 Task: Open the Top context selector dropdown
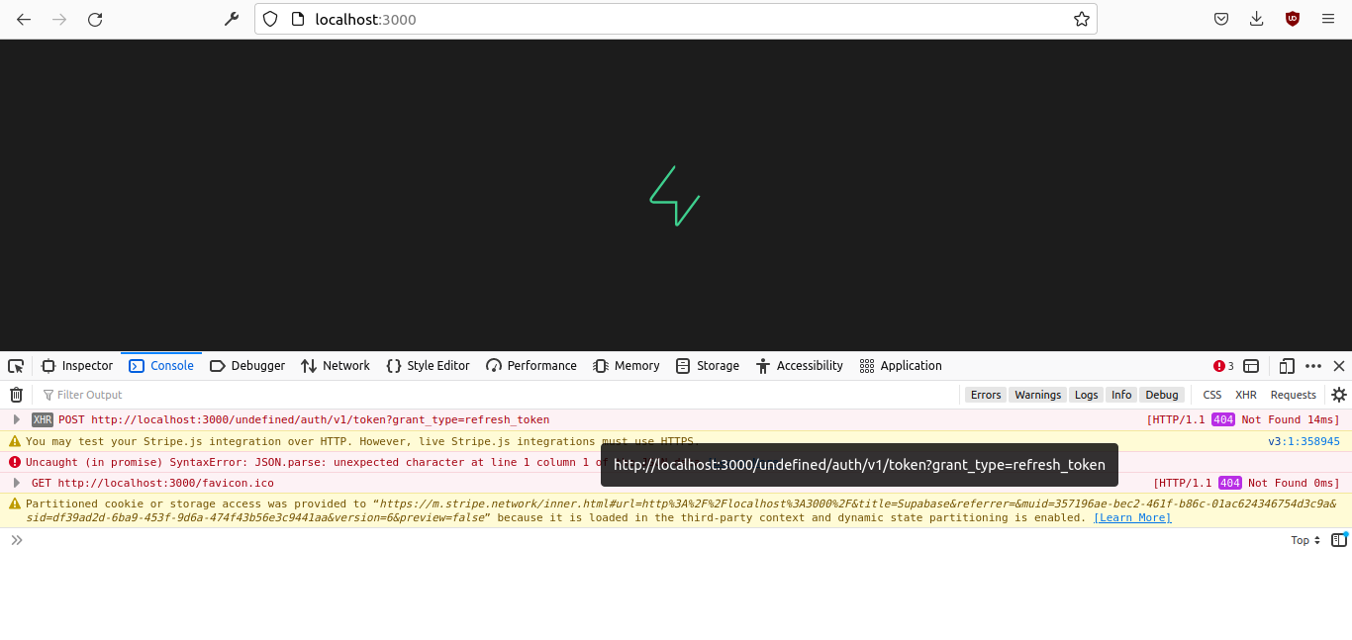click(x=1305, y=540)
